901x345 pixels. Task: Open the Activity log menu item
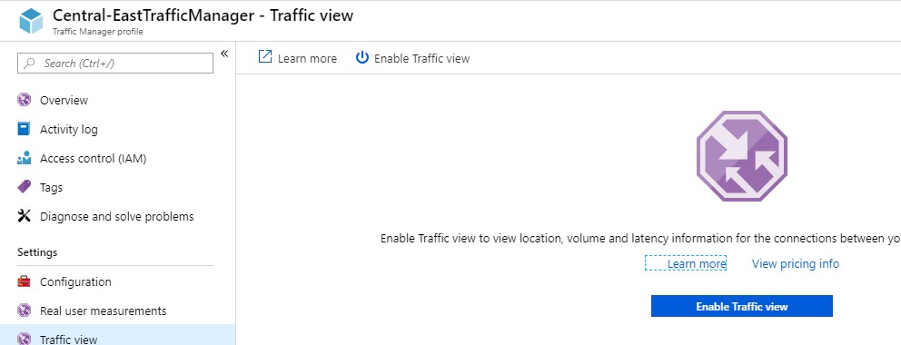coord(68,129)
